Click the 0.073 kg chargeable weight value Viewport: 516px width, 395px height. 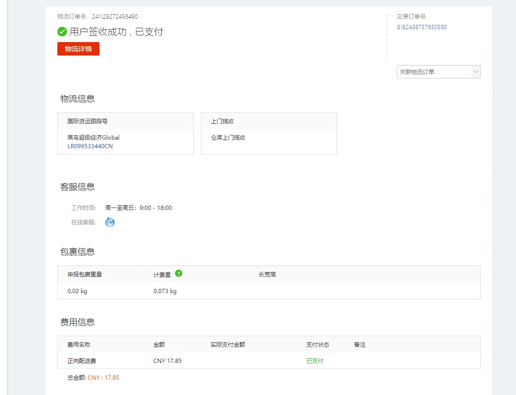[x=165, y=291]
